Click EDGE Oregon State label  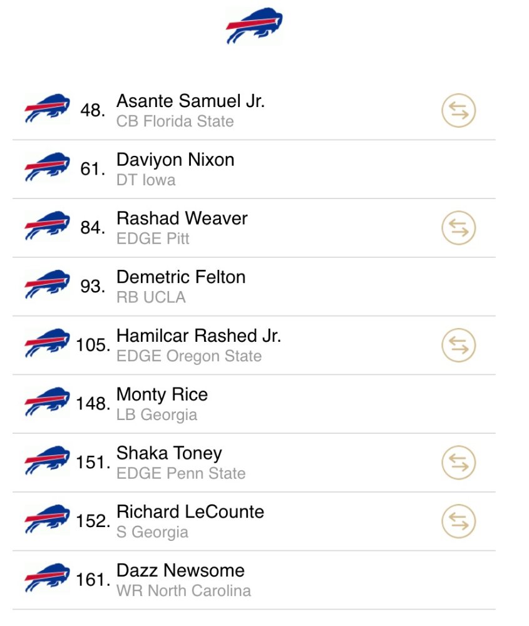pyautogui.click(x=189, y=356)
